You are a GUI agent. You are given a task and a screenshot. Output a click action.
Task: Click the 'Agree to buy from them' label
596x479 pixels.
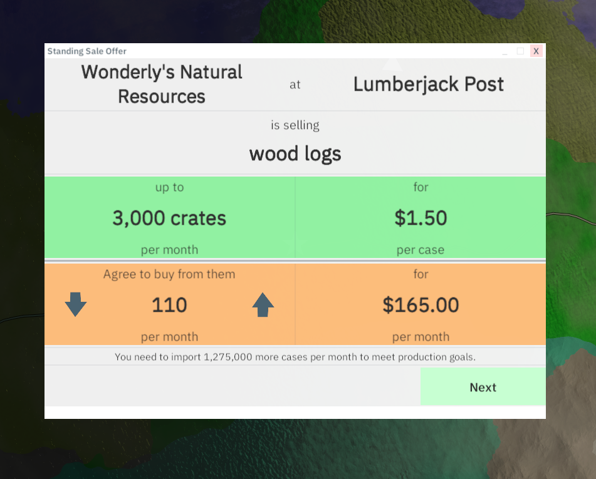pos(169,274)
